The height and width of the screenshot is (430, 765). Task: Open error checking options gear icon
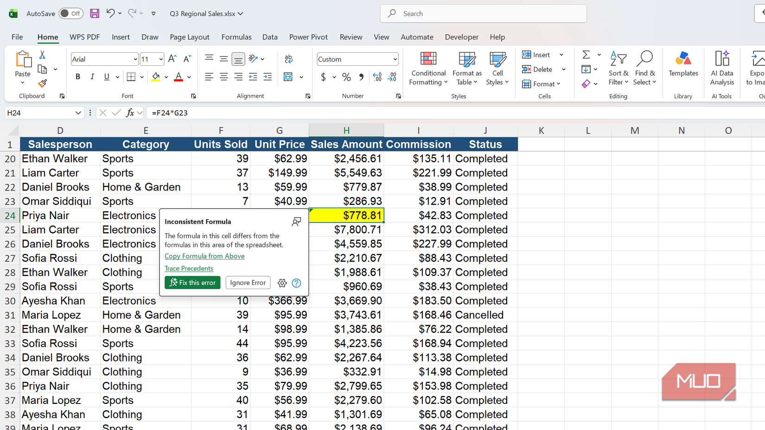(282, 283)
